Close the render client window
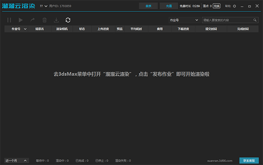Viewport: 263px width, 165px height. 257,6
